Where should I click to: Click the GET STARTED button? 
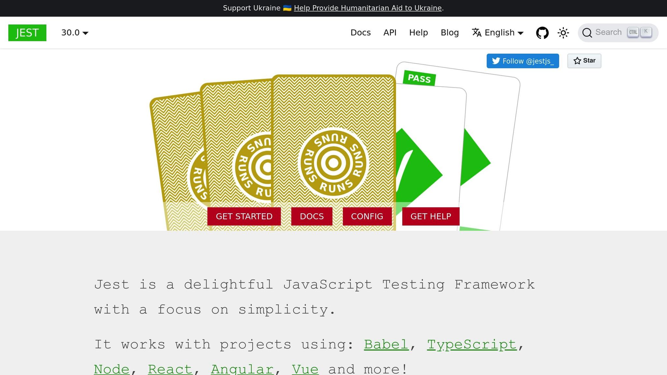[x=244, y=216]
